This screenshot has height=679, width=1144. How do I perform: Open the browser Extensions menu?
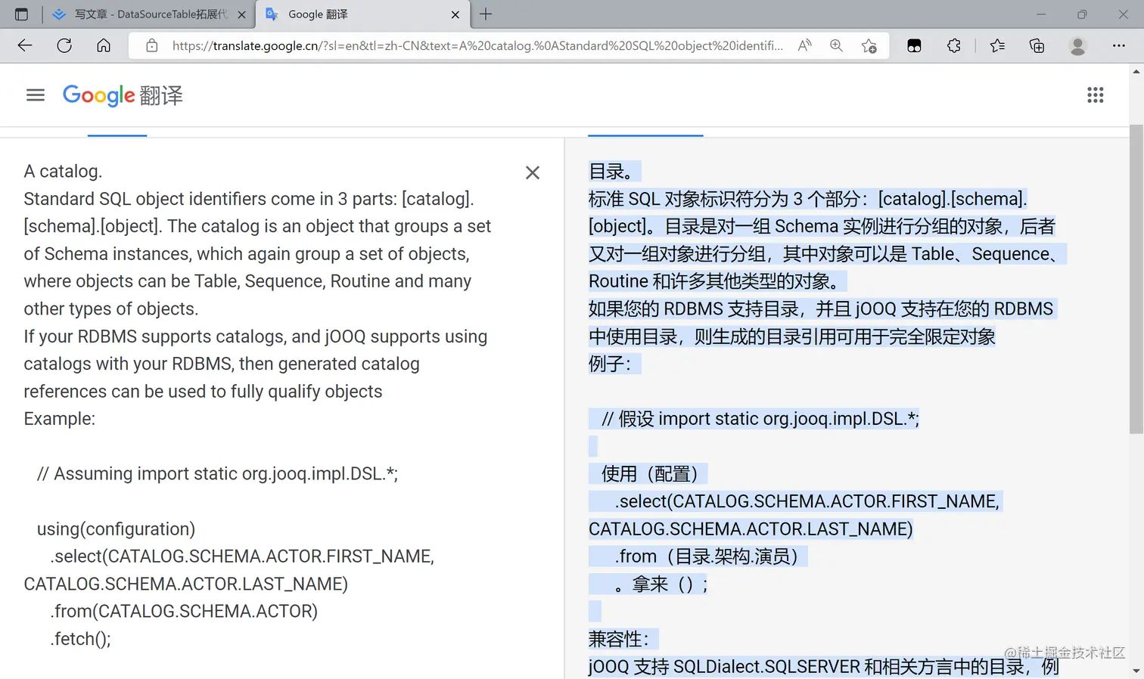[x=954, y=45]
